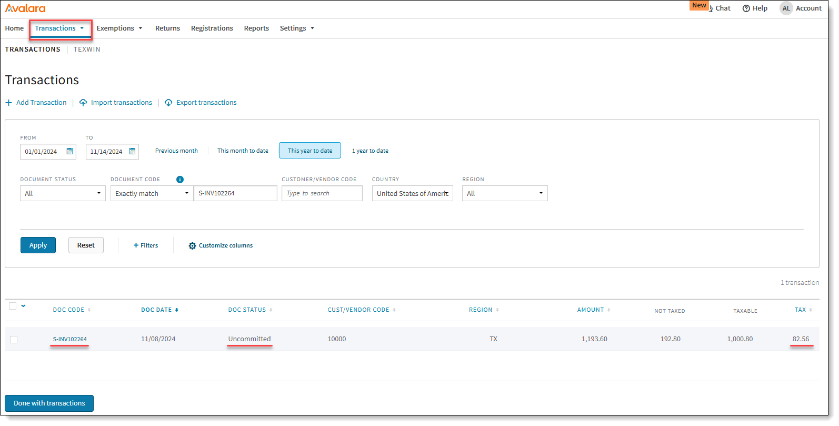Screen dimensions: 839x426
Task: Open the TO date calendar picker
Action: click(x=133, y=152)
